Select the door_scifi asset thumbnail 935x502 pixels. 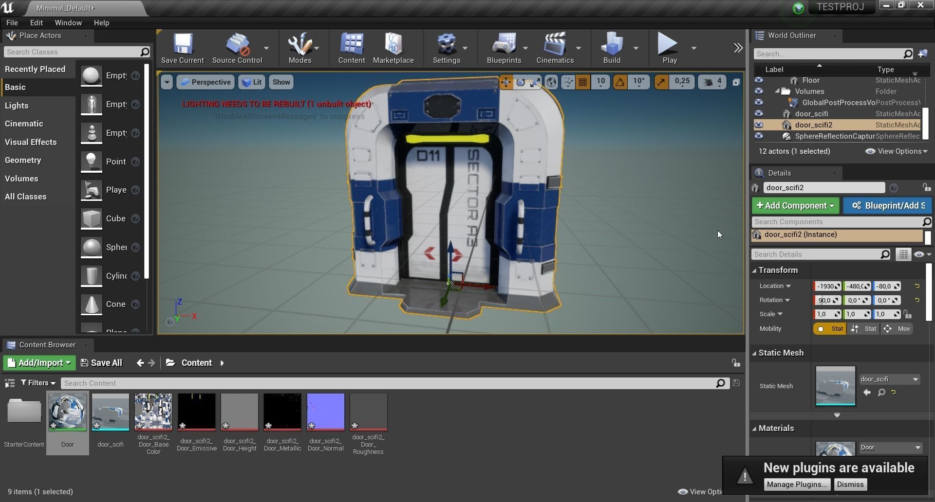coord(111,412)
